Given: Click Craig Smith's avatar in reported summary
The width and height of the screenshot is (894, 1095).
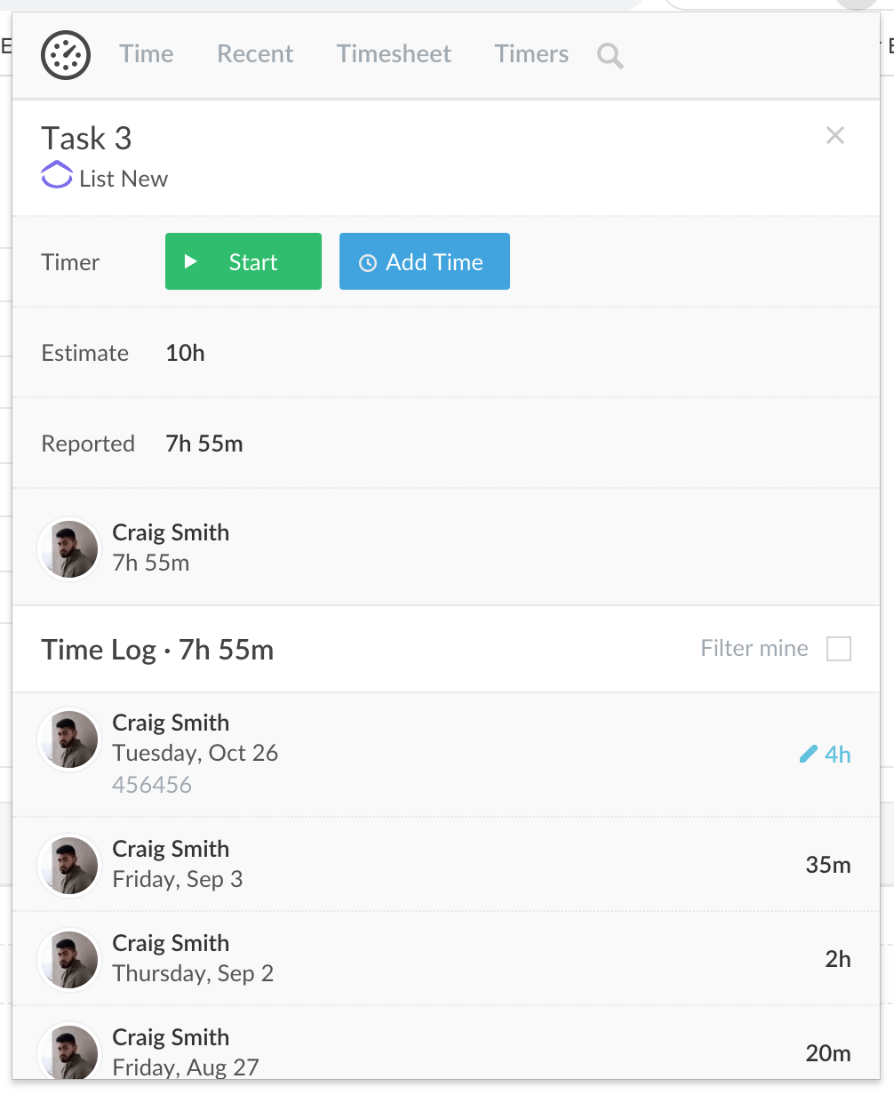Looking at the screenshot, I should click(68, 548).
